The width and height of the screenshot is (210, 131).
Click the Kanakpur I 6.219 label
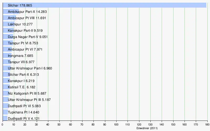pos(21,81)
